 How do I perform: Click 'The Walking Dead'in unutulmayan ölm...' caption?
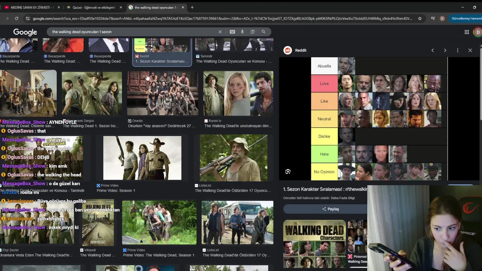pyautogui.click(x=238, y=126)
